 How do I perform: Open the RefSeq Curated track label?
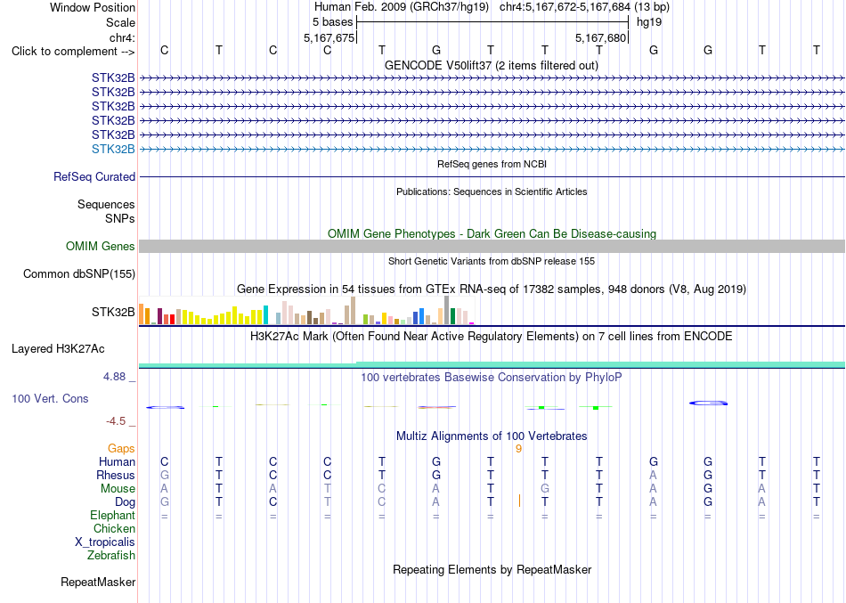(x=94, y=176)
